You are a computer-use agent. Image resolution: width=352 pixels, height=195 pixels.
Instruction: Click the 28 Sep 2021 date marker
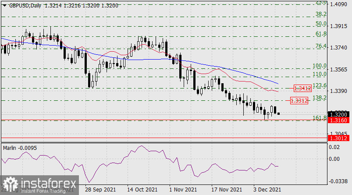click(100, 189)
